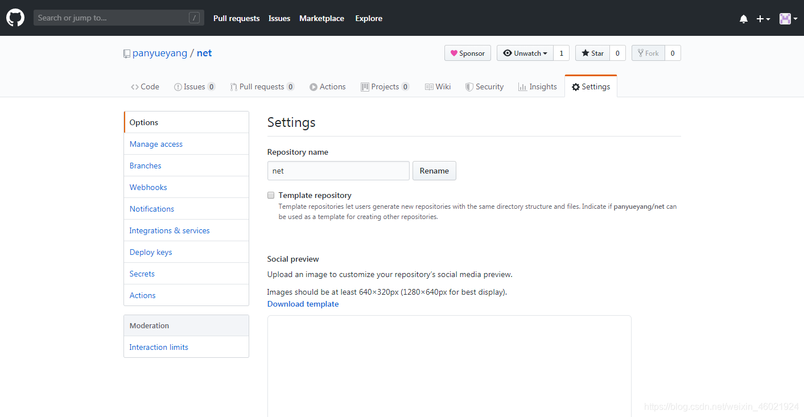The width and height of the screenshot is (804, 417).
Task: Select the Settings tab with gear icon
Action: point(591,86)
